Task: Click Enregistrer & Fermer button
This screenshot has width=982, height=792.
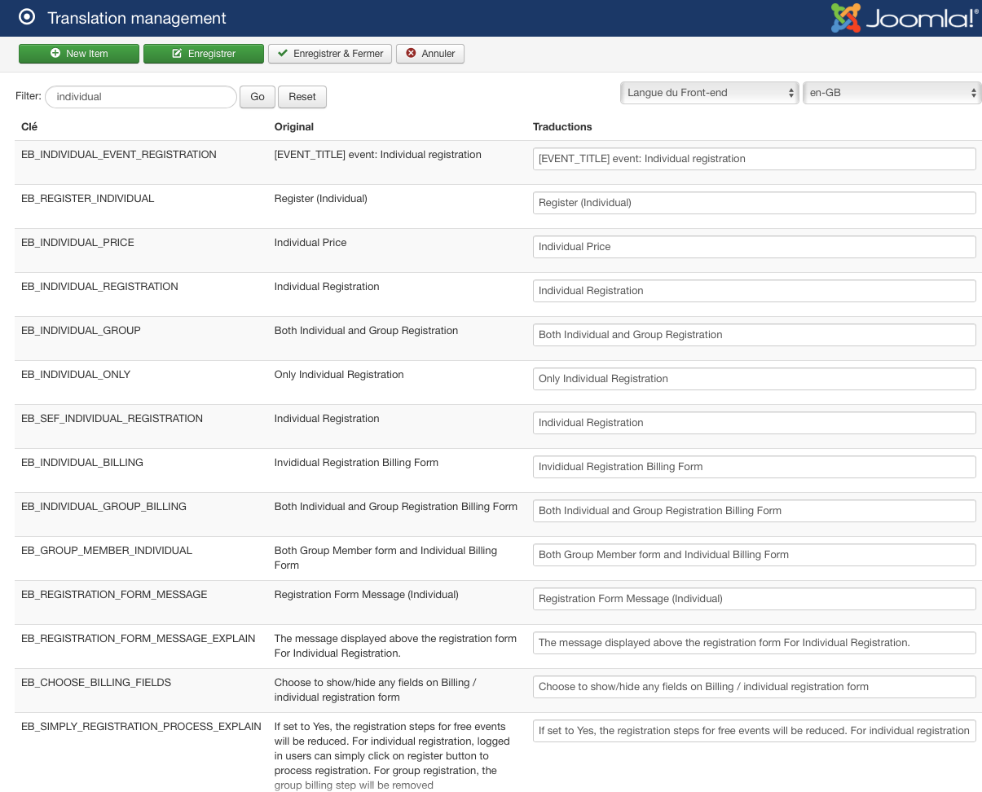Action: pos(330,54)
